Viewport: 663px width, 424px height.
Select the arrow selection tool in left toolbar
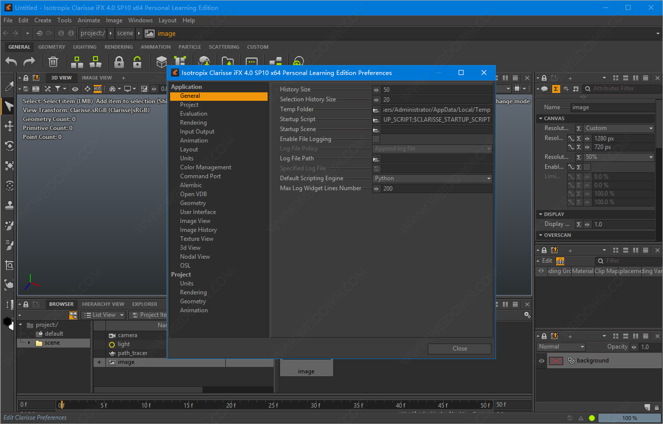pyautogui.click(x=9, y=106)
